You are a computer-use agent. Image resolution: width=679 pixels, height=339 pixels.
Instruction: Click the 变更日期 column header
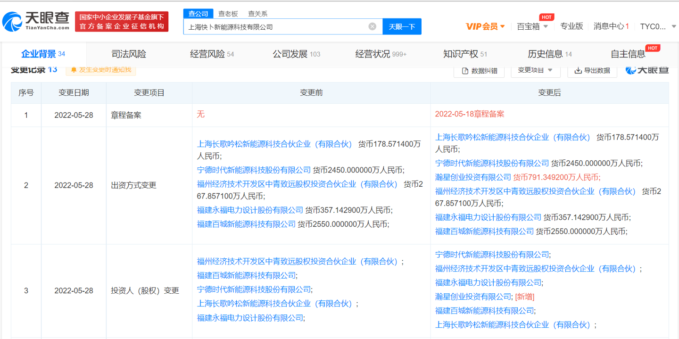click(x=74, y=93)
